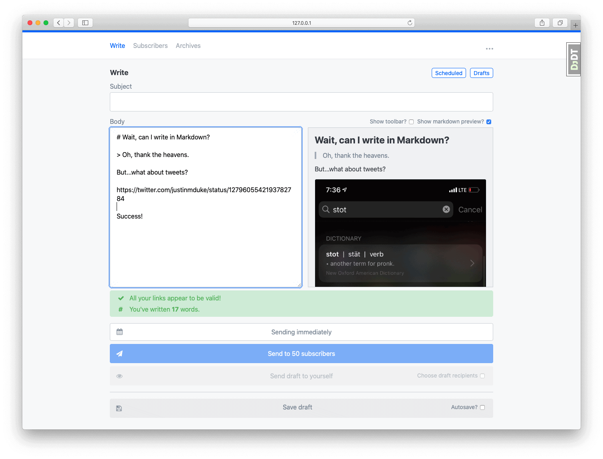603x459 pixels.
Task: Click Send to 50 subscribers
Action: point(301,354)
